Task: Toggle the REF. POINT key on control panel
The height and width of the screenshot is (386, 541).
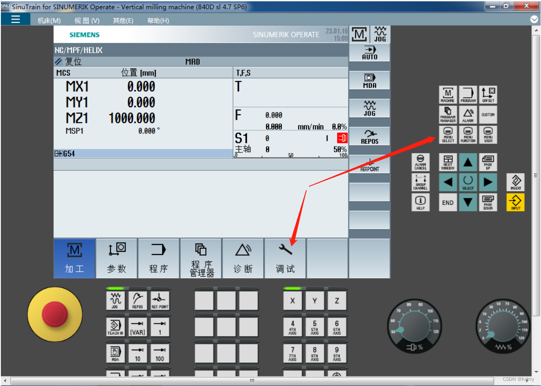Action: 160,301
